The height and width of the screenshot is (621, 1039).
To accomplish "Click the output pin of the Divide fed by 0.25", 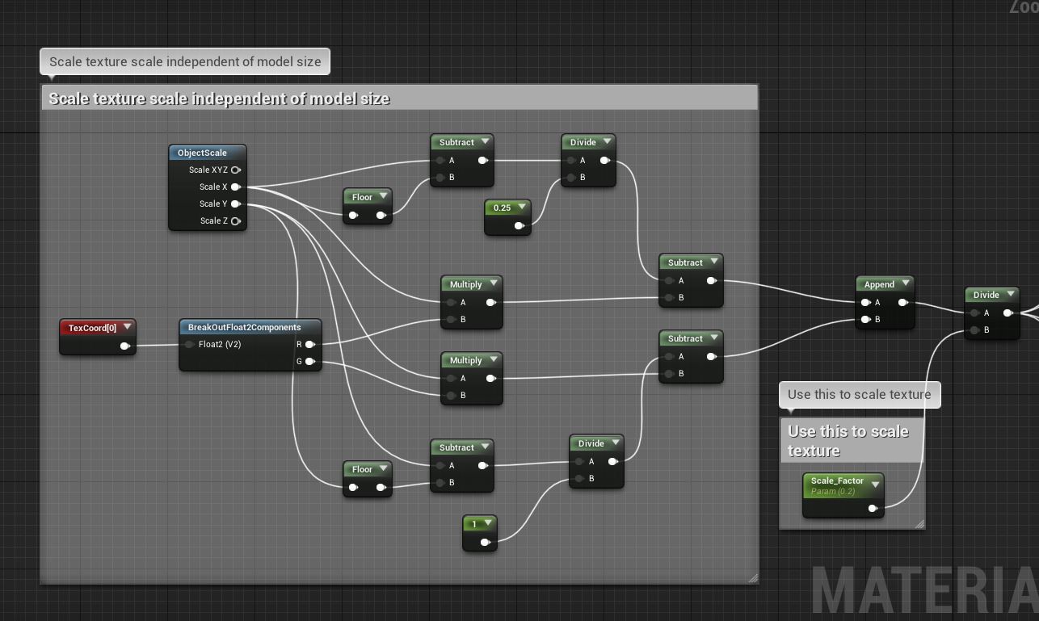I will 605,161.
